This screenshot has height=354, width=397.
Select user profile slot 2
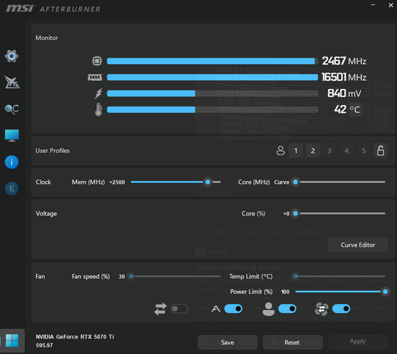pos(313,151)
